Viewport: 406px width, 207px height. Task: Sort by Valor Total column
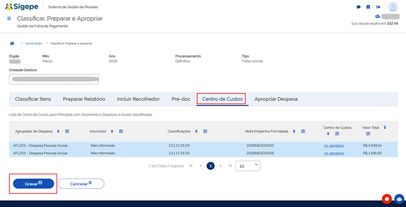coord(385,127)
